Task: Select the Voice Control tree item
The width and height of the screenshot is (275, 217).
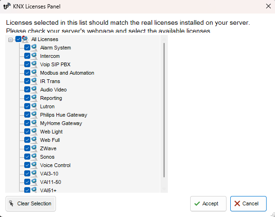Action: click(x=55, y=165)
